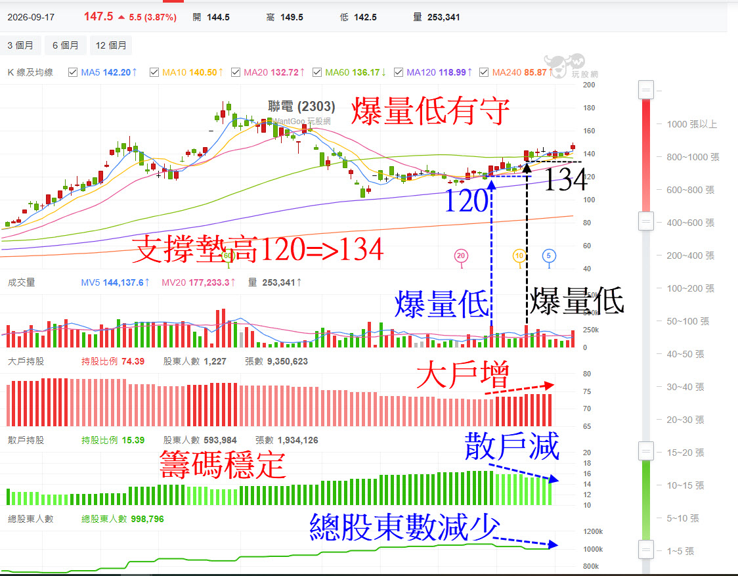
Task: Uncheck the MA5 moving average checkbox
Action: point(73,72)
